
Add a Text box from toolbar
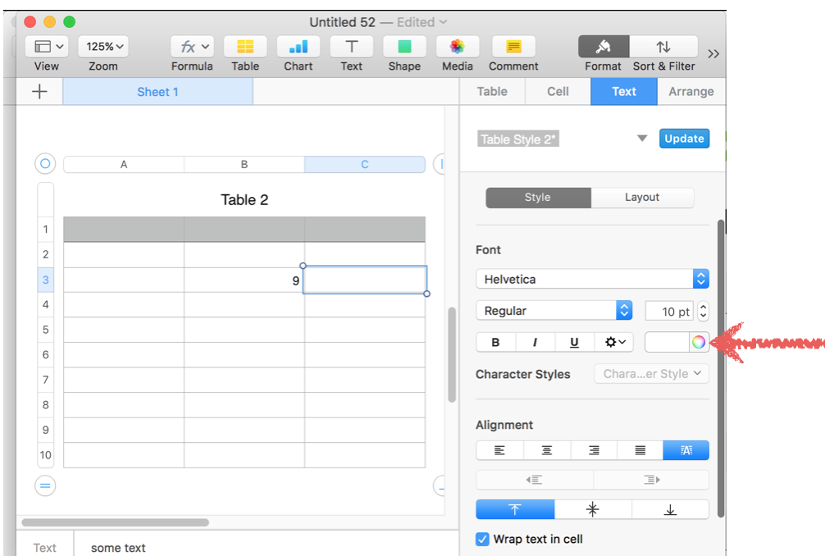(352, 46)
